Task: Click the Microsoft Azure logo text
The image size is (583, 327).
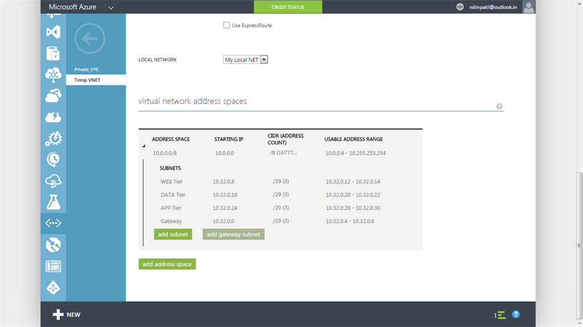Action: [x=72, y=7]
